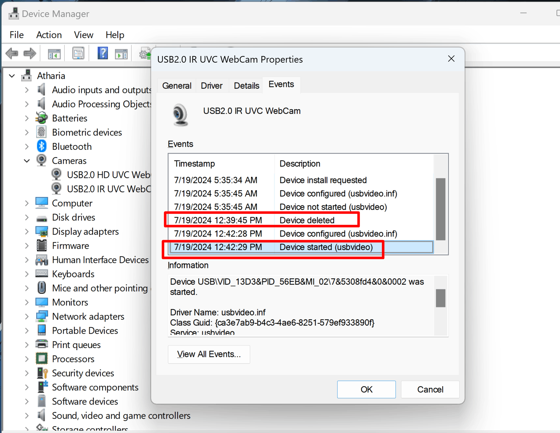Click the Cancel button

coord(430,390)
